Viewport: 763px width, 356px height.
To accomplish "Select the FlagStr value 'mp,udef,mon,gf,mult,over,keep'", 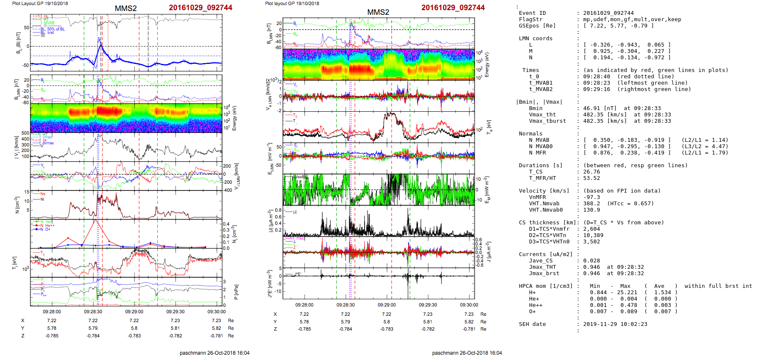I will pos(632,19).
